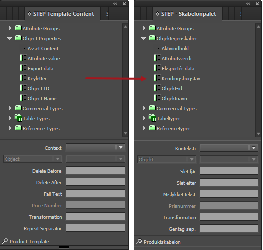263x250 pixels.
Task: Click the Aktivindhold icon in right panel
Action: point(157,48)
